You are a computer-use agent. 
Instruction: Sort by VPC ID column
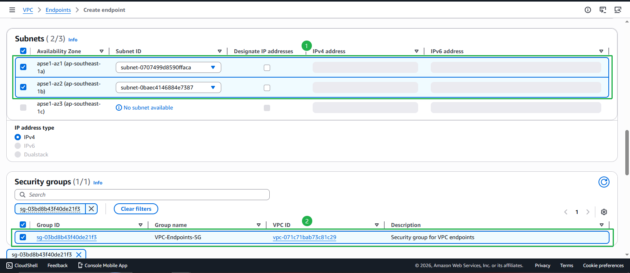click(x=377, y=225)
